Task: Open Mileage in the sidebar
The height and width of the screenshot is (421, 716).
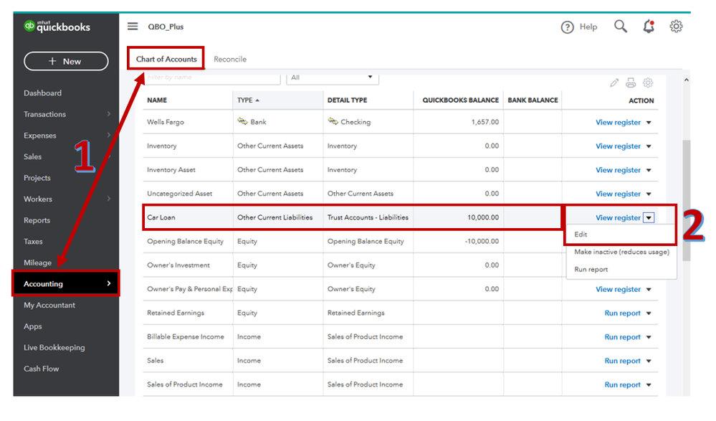Action: point(37,262)
